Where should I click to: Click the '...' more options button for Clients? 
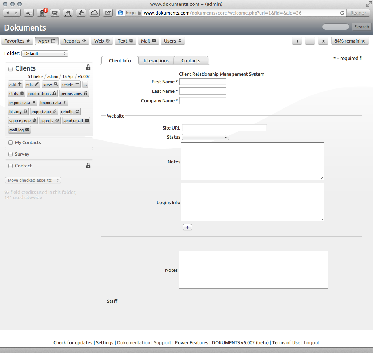click(x=85, y=84)
